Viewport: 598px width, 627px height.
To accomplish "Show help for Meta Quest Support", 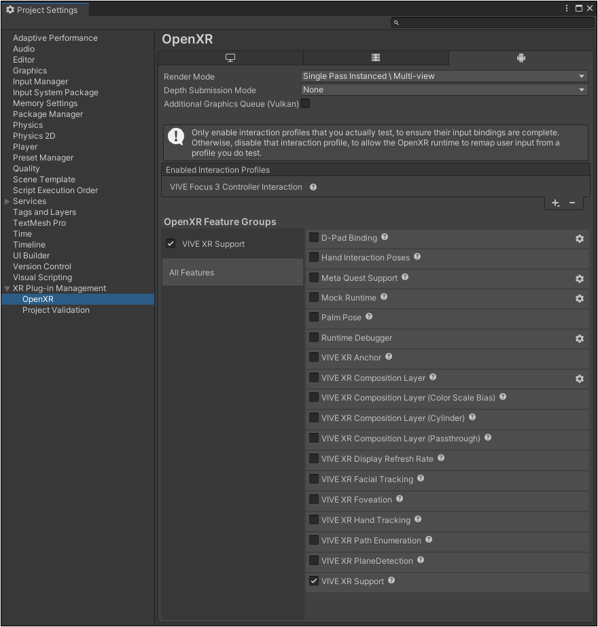I will 405,277.
